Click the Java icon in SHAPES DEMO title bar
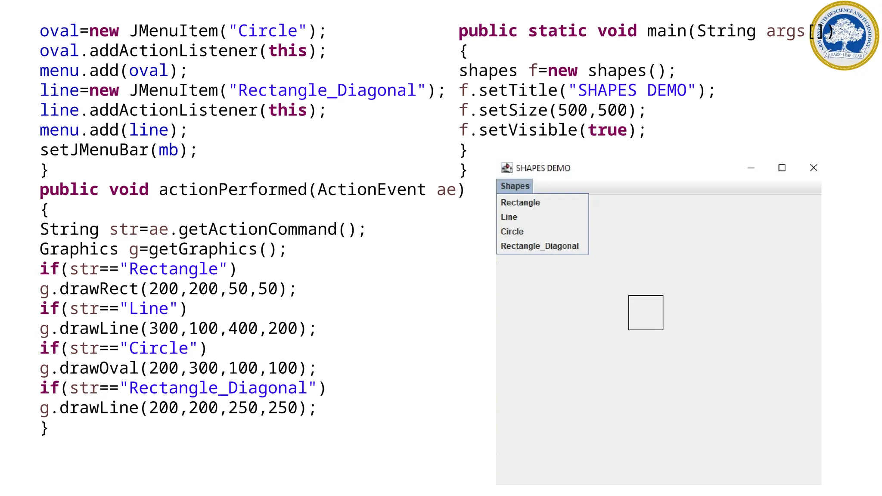Viewport: 882px width, 496px height. tap(507, 168)
